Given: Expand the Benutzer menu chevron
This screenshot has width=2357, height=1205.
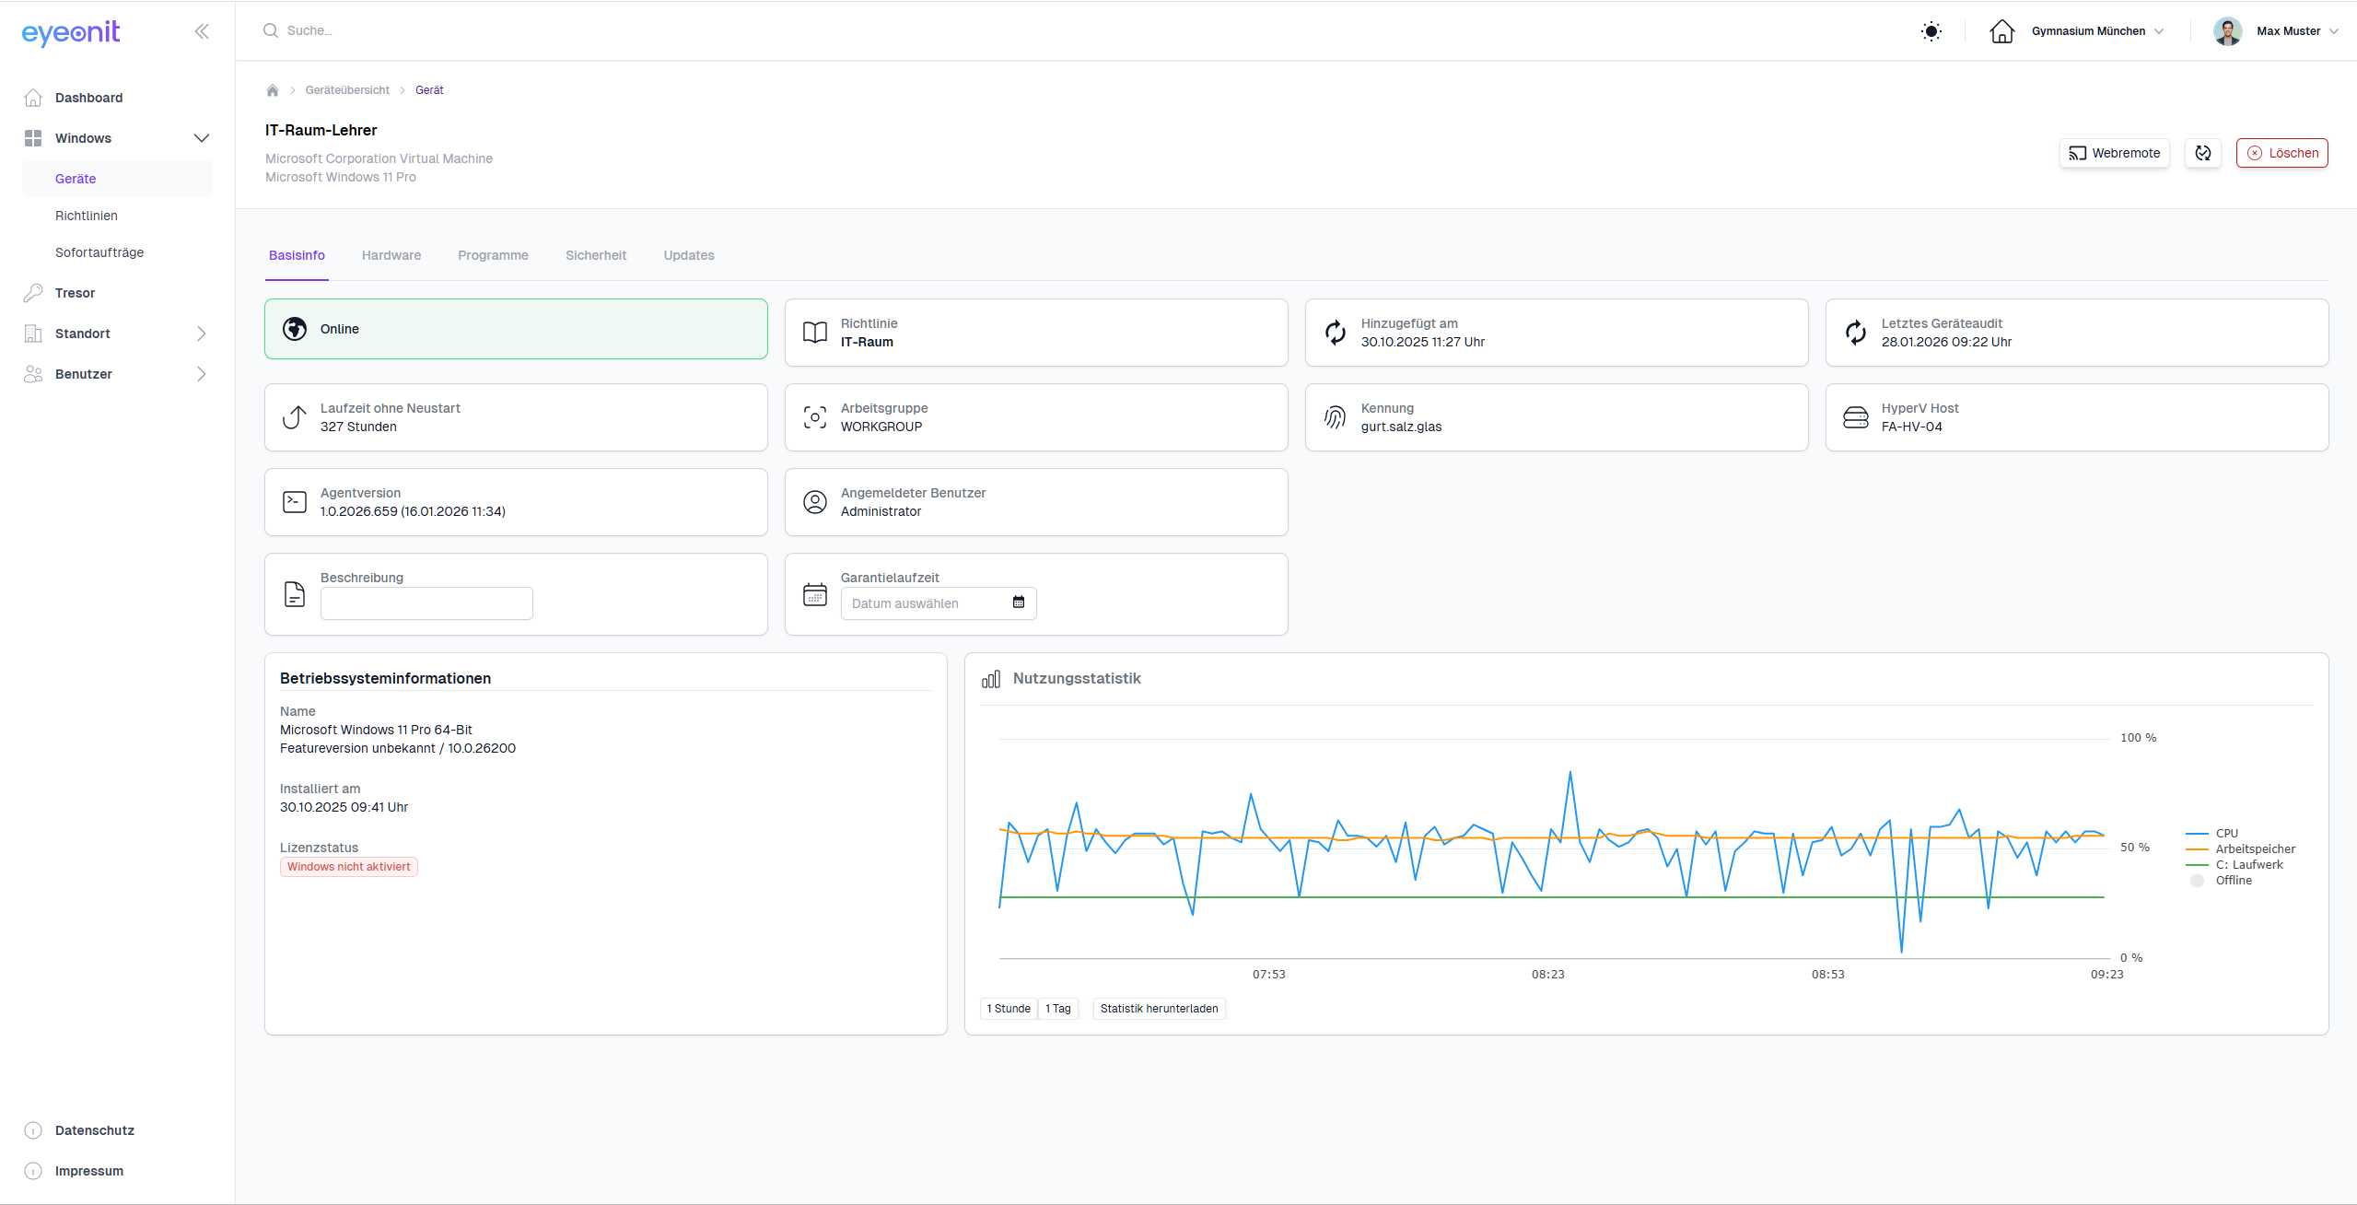Looking at the screenshot, I should [x=202, y=374].
